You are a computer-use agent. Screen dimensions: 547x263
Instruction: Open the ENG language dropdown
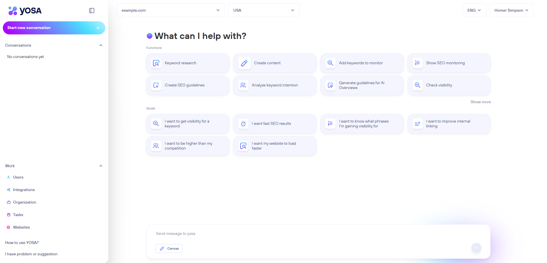coord(474,11)
